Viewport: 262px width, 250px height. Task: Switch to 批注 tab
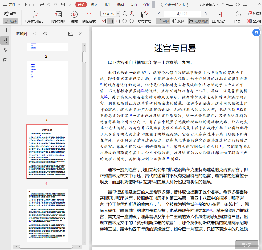tap(107, 5)
